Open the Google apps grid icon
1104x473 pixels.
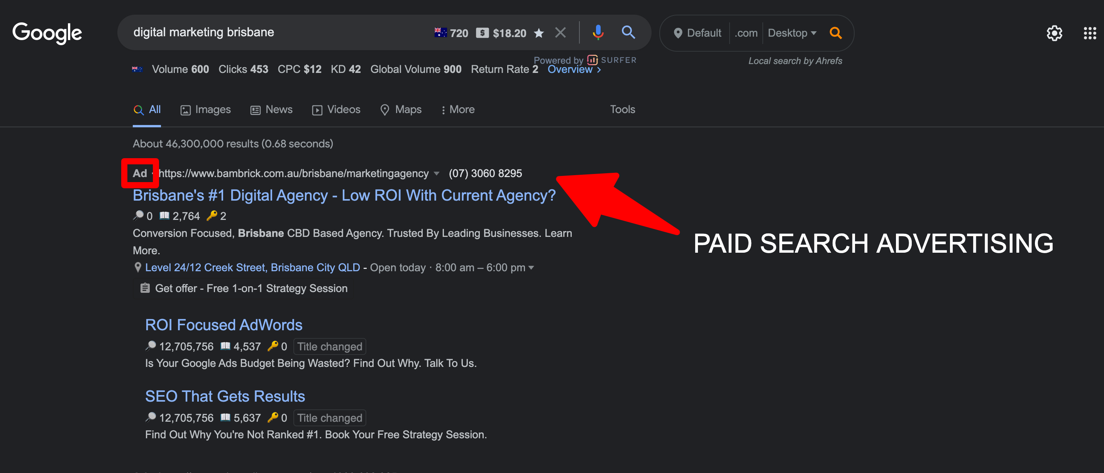point(1089,33)
